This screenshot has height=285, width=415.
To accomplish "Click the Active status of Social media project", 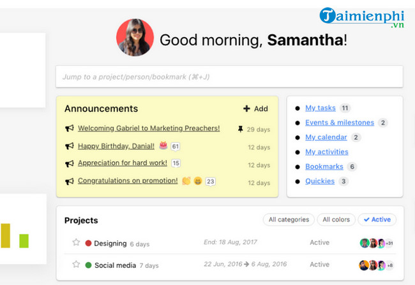I will [319, 265].
